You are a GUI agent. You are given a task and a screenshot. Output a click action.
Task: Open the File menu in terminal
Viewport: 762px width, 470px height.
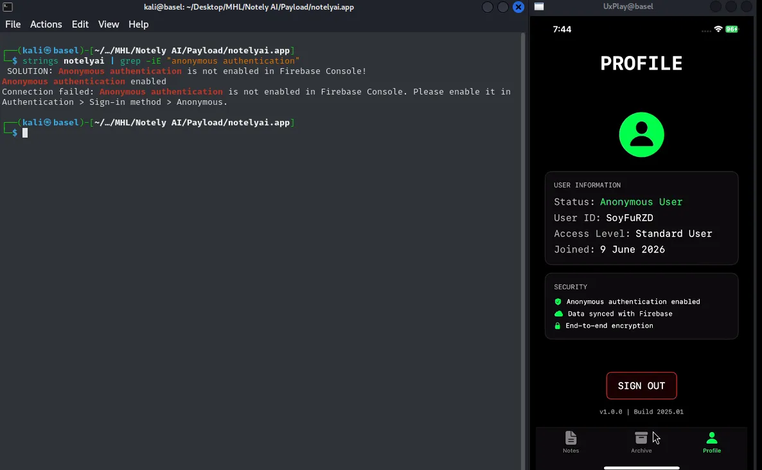(x=13, y=24)
